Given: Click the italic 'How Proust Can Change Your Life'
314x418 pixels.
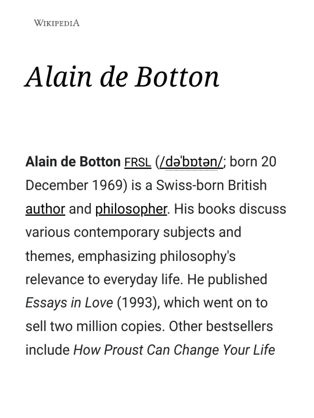Looking at the screenshot, I should [x=174, y=350].
